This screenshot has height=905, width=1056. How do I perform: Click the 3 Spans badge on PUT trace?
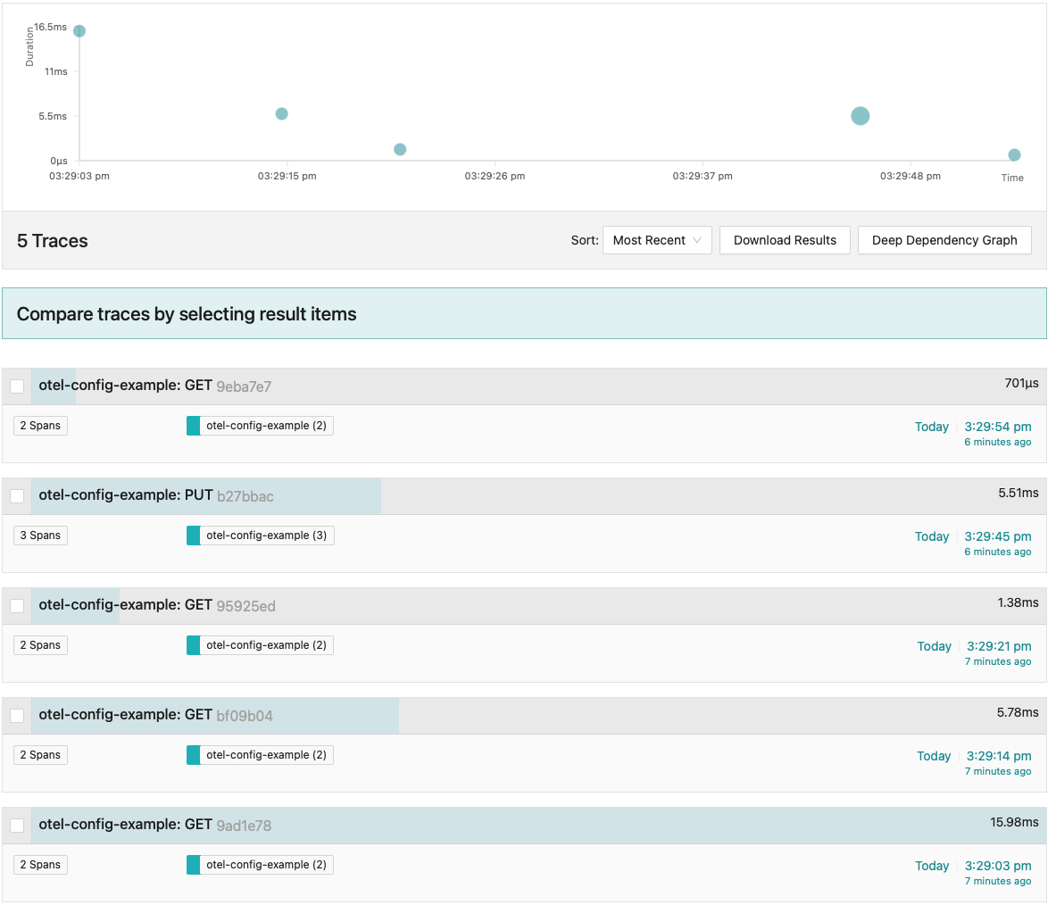(x=40, y=536)
